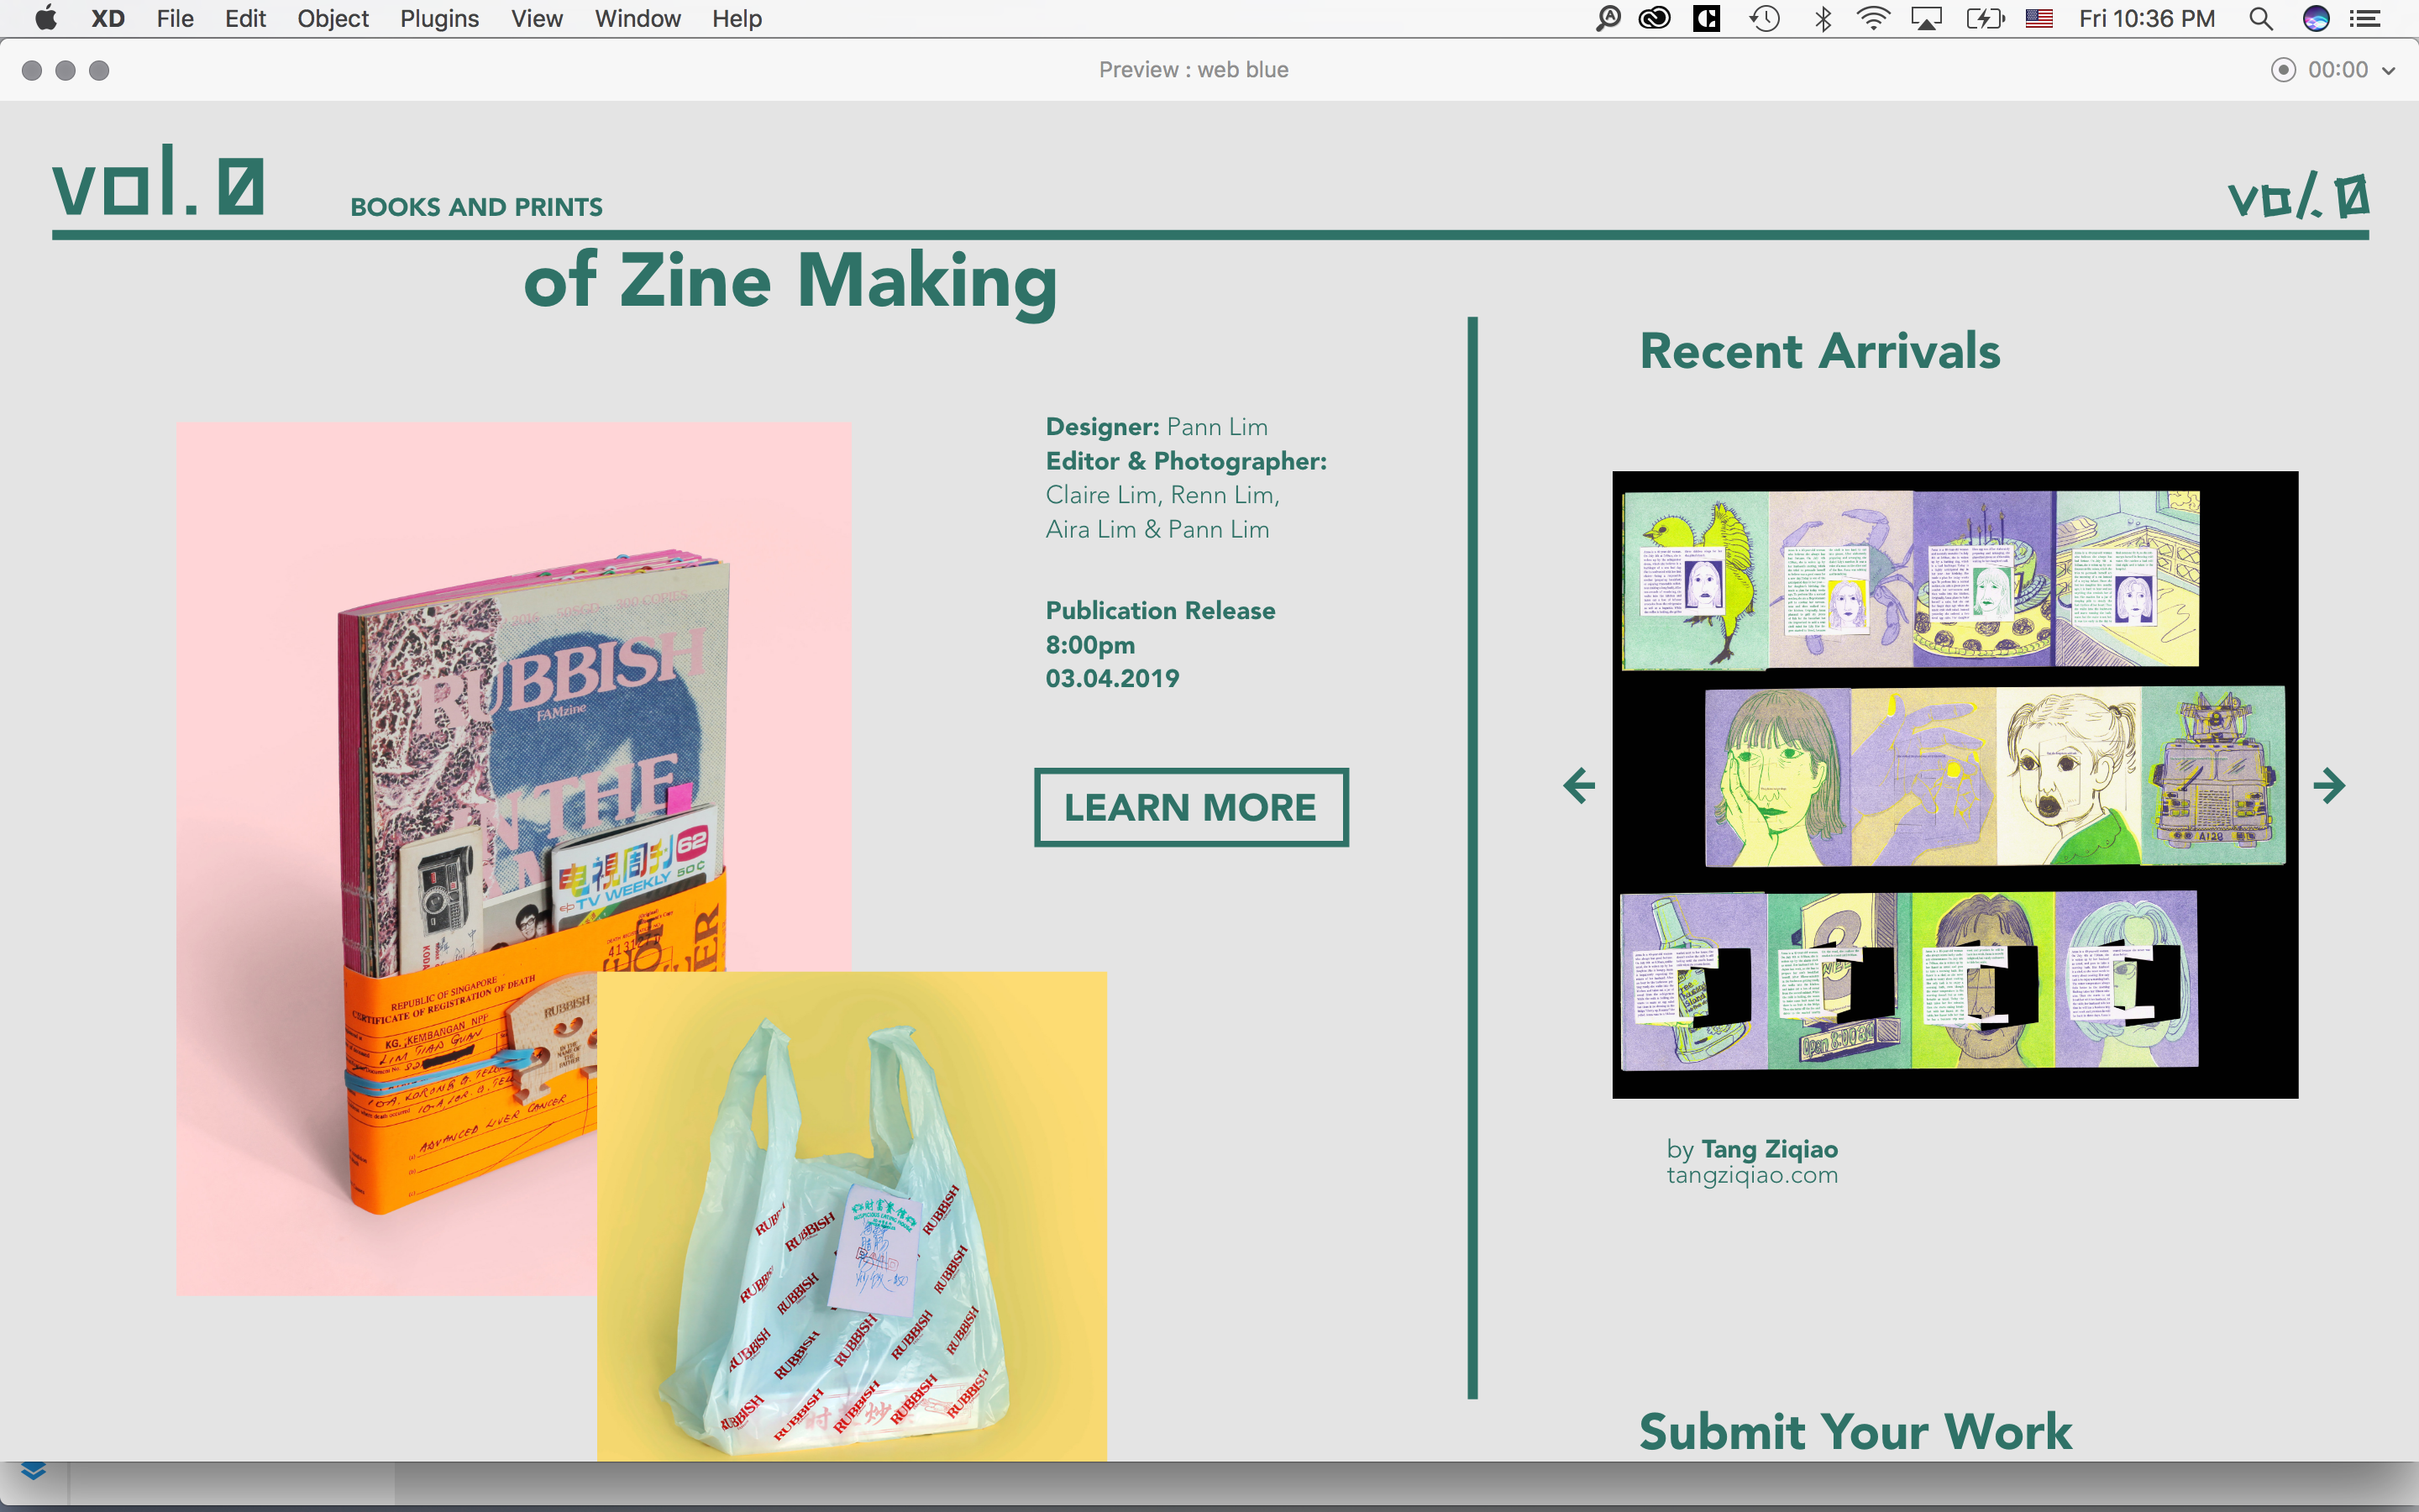Open the Object menu

[x=332, y=19]
